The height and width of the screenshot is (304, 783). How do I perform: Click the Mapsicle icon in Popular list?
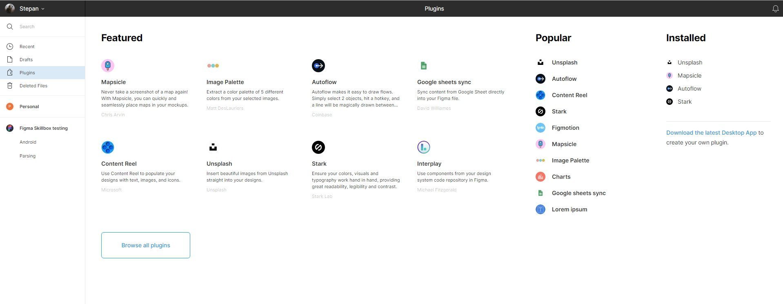pyautogui.click(x=541, y=144)
